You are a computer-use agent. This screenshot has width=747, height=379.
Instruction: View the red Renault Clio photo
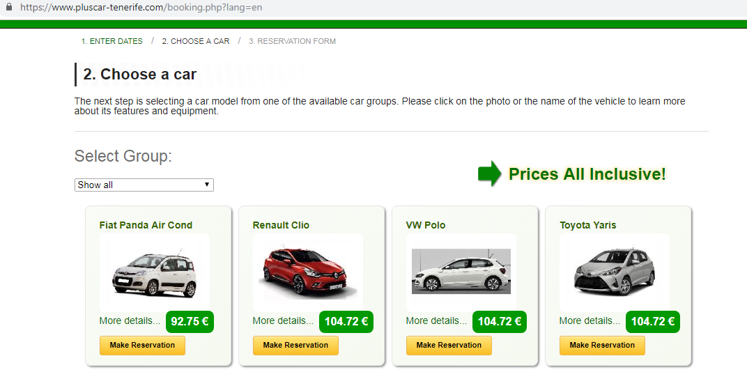point(308,273)
